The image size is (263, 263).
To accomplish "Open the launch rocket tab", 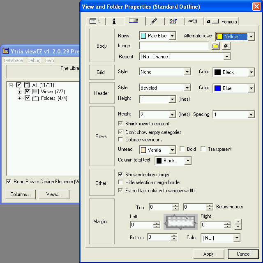I will [153, 21].
